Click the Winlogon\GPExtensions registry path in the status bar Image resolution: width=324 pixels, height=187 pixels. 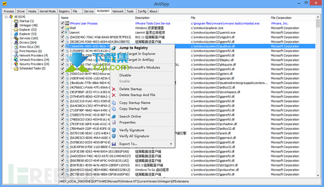click(x=124, y=181)
